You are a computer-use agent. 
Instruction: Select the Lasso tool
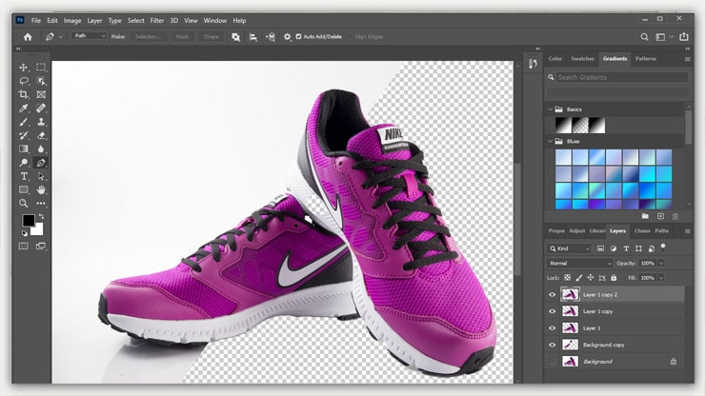(24, 81)
